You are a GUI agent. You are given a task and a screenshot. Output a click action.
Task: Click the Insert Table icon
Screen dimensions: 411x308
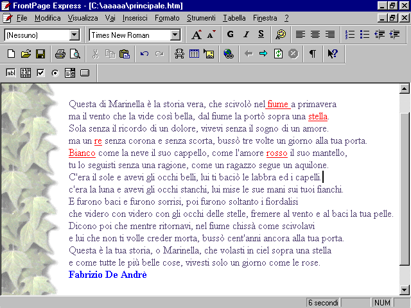[x=194, y=54]
